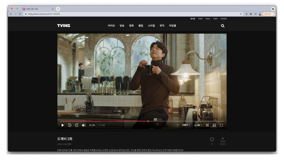Click the extension icon right of bookmark star
284x162 pixels.
pyautogui.click(x=246, y=14)
